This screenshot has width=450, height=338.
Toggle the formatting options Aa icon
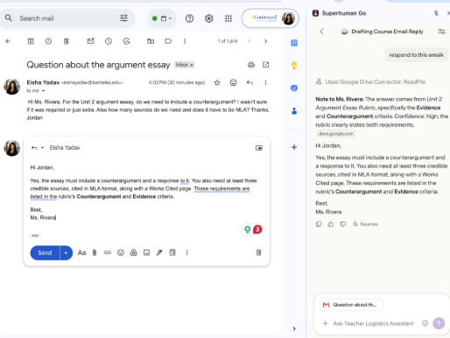click(81, 252)
